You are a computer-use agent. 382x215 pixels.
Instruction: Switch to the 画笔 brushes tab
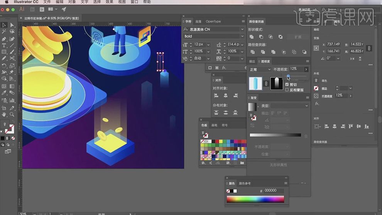click(x=214, y=125)
